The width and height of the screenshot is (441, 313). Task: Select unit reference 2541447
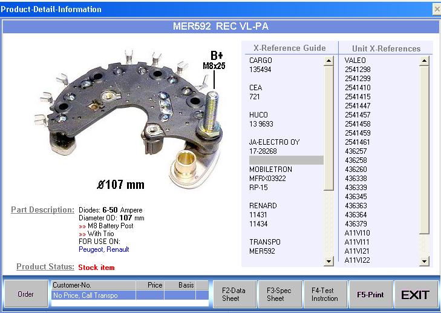[358, 106]
